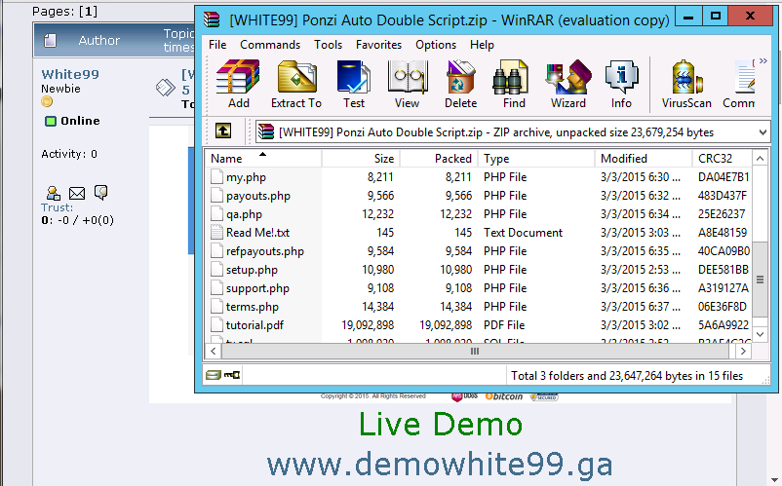Select the Read Me!.txt file
This screenshot has height=486, width=782.
(x=257, y=233)
